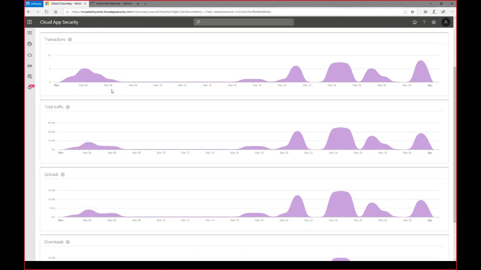Viewport: 481px width, 270px height.
Task: Click the page vertical scrollbar thumb
Action: coord(454,144)
